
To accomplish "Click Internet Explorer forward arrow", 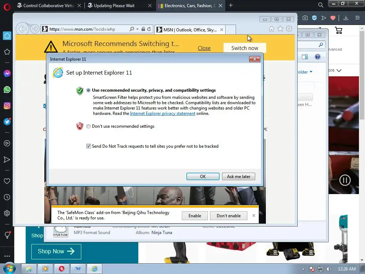I will [x=35, y=29].
